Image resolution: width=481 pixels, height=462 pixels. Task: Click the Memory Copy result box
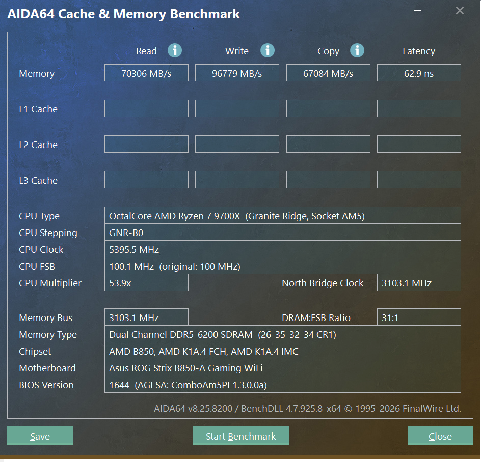pos(328,73)
